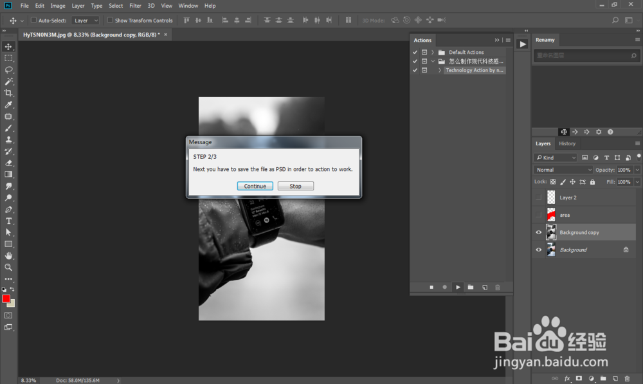643x384 pixels.
Task: Click Continue in Message dialog
Action: 255,186
